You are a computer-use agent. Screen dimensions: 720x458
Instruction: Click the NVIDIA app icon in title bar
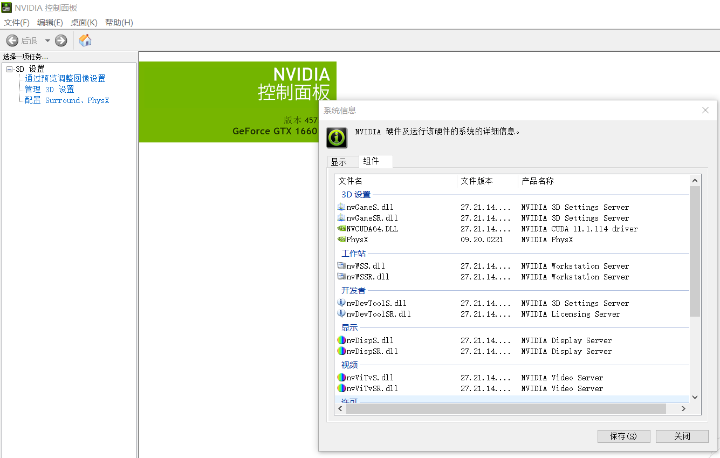(x=6, y=8)
